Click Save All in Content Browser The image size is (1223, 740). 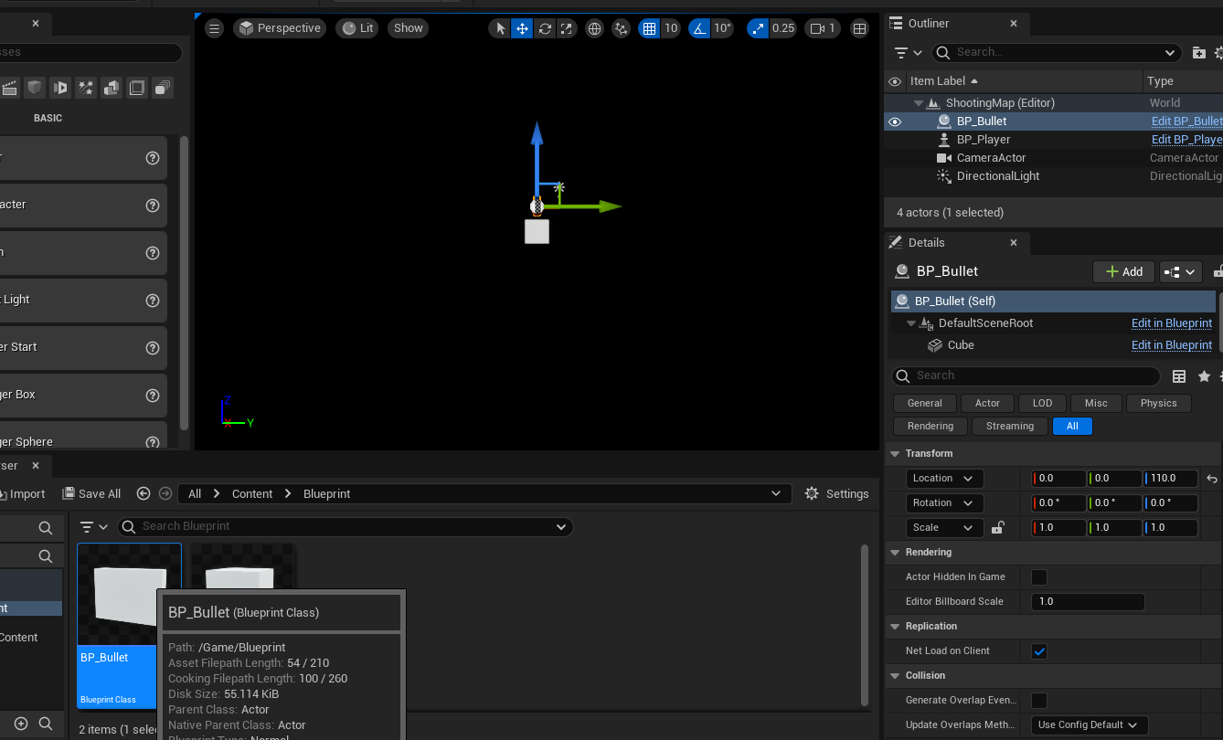coord(91,493)
